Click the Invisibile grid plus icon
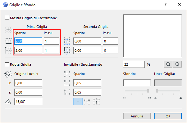 pos(67,74)
